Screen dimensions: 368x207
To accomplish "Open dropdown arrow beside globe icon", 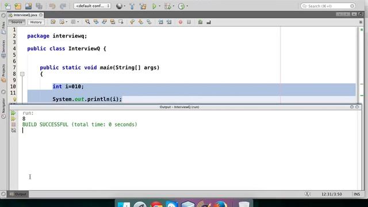I will tap(125, 6).
